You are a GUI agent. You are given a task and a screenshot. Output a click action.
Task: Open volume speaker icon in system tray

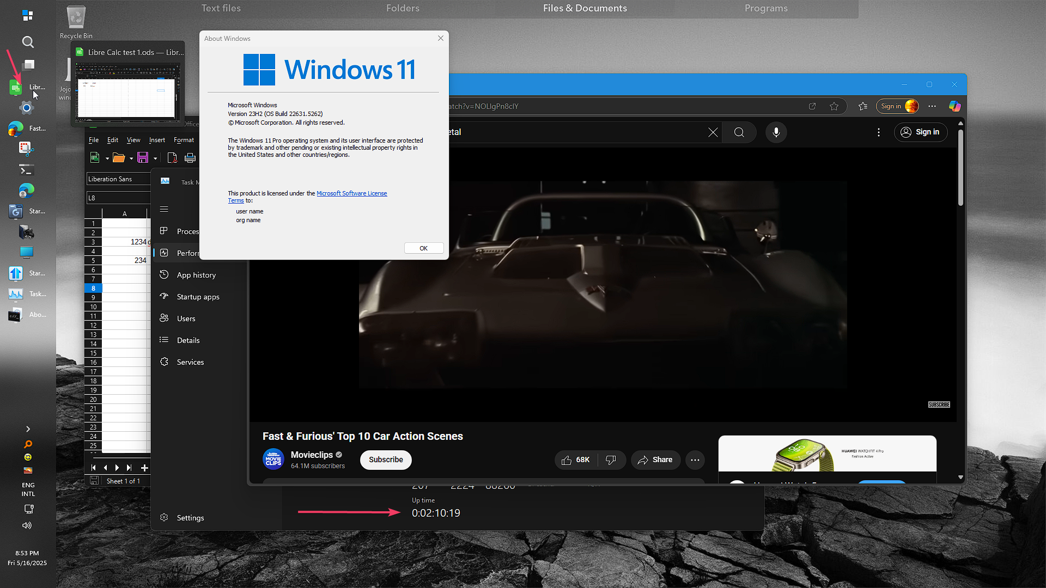[x=27, y=525]
